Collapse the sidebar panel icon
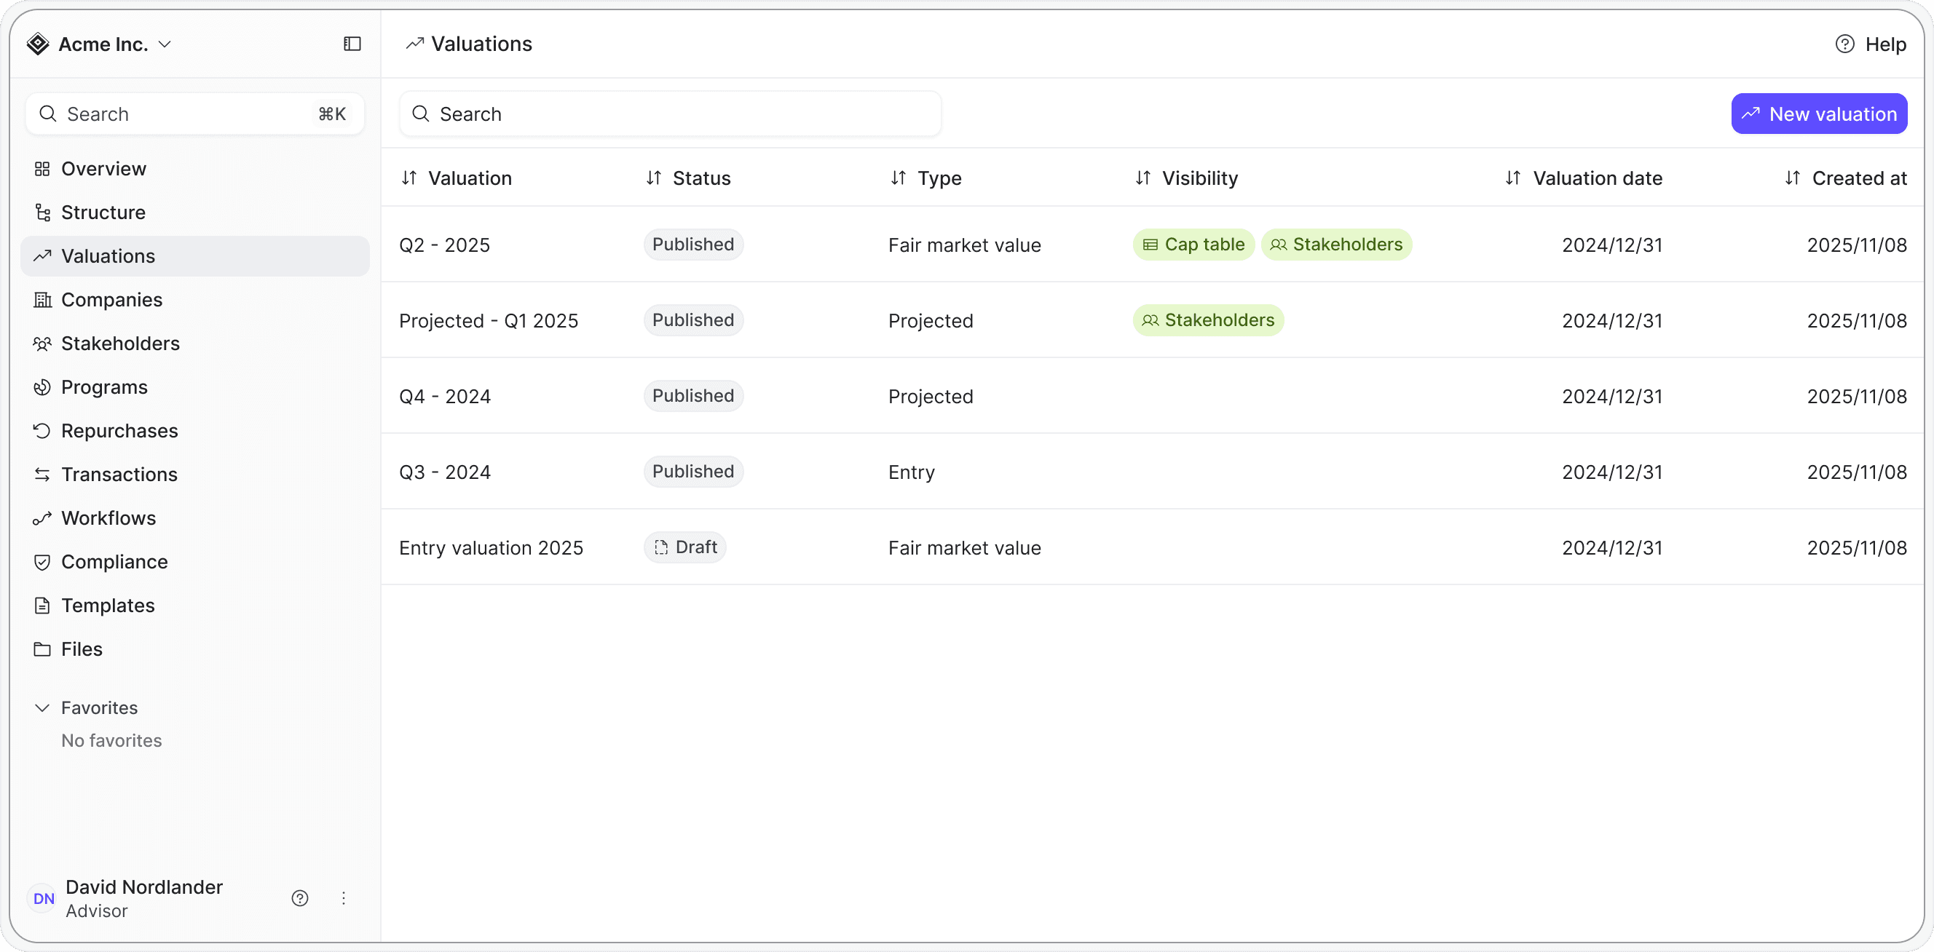Screen dimensions: 1934x952 coord(352,44)
